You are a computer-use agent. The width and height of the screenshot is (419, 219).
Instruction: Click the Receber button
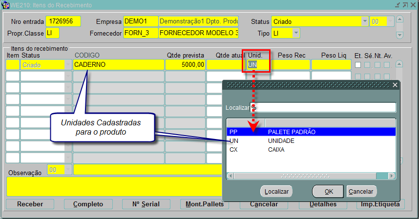click(x=30, y=204)
